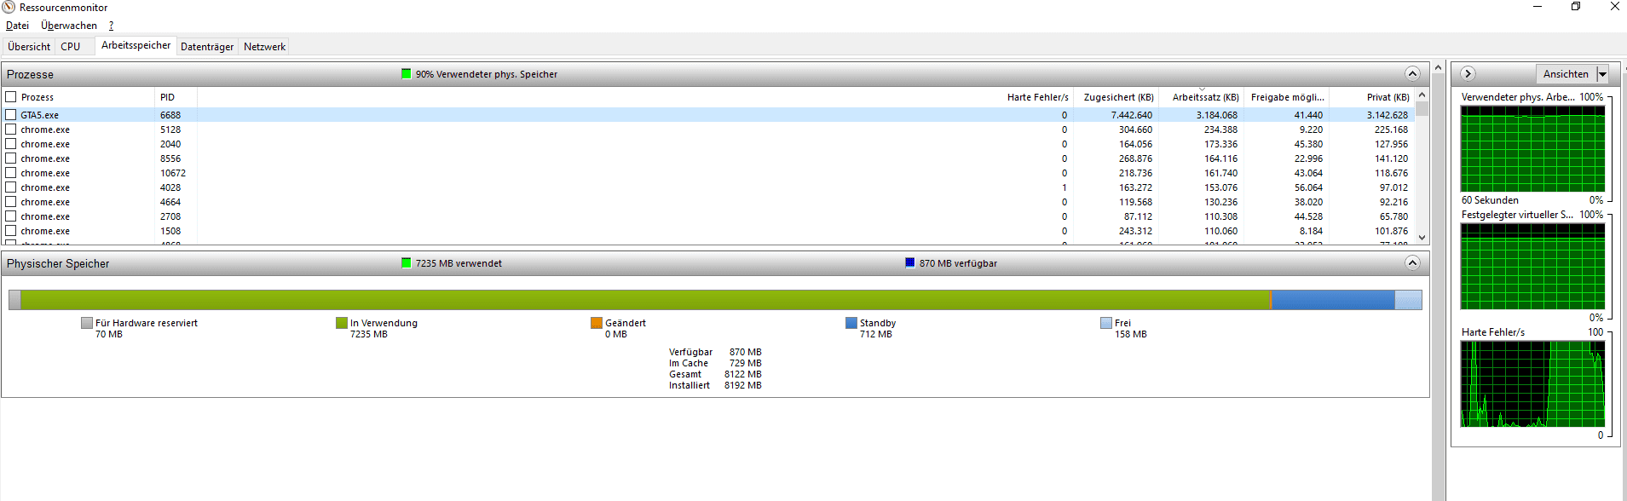Screen dimensions: 1627x501
Task: Check chrome.exe PID 8556 checkbox
Action: click(11, 158)
